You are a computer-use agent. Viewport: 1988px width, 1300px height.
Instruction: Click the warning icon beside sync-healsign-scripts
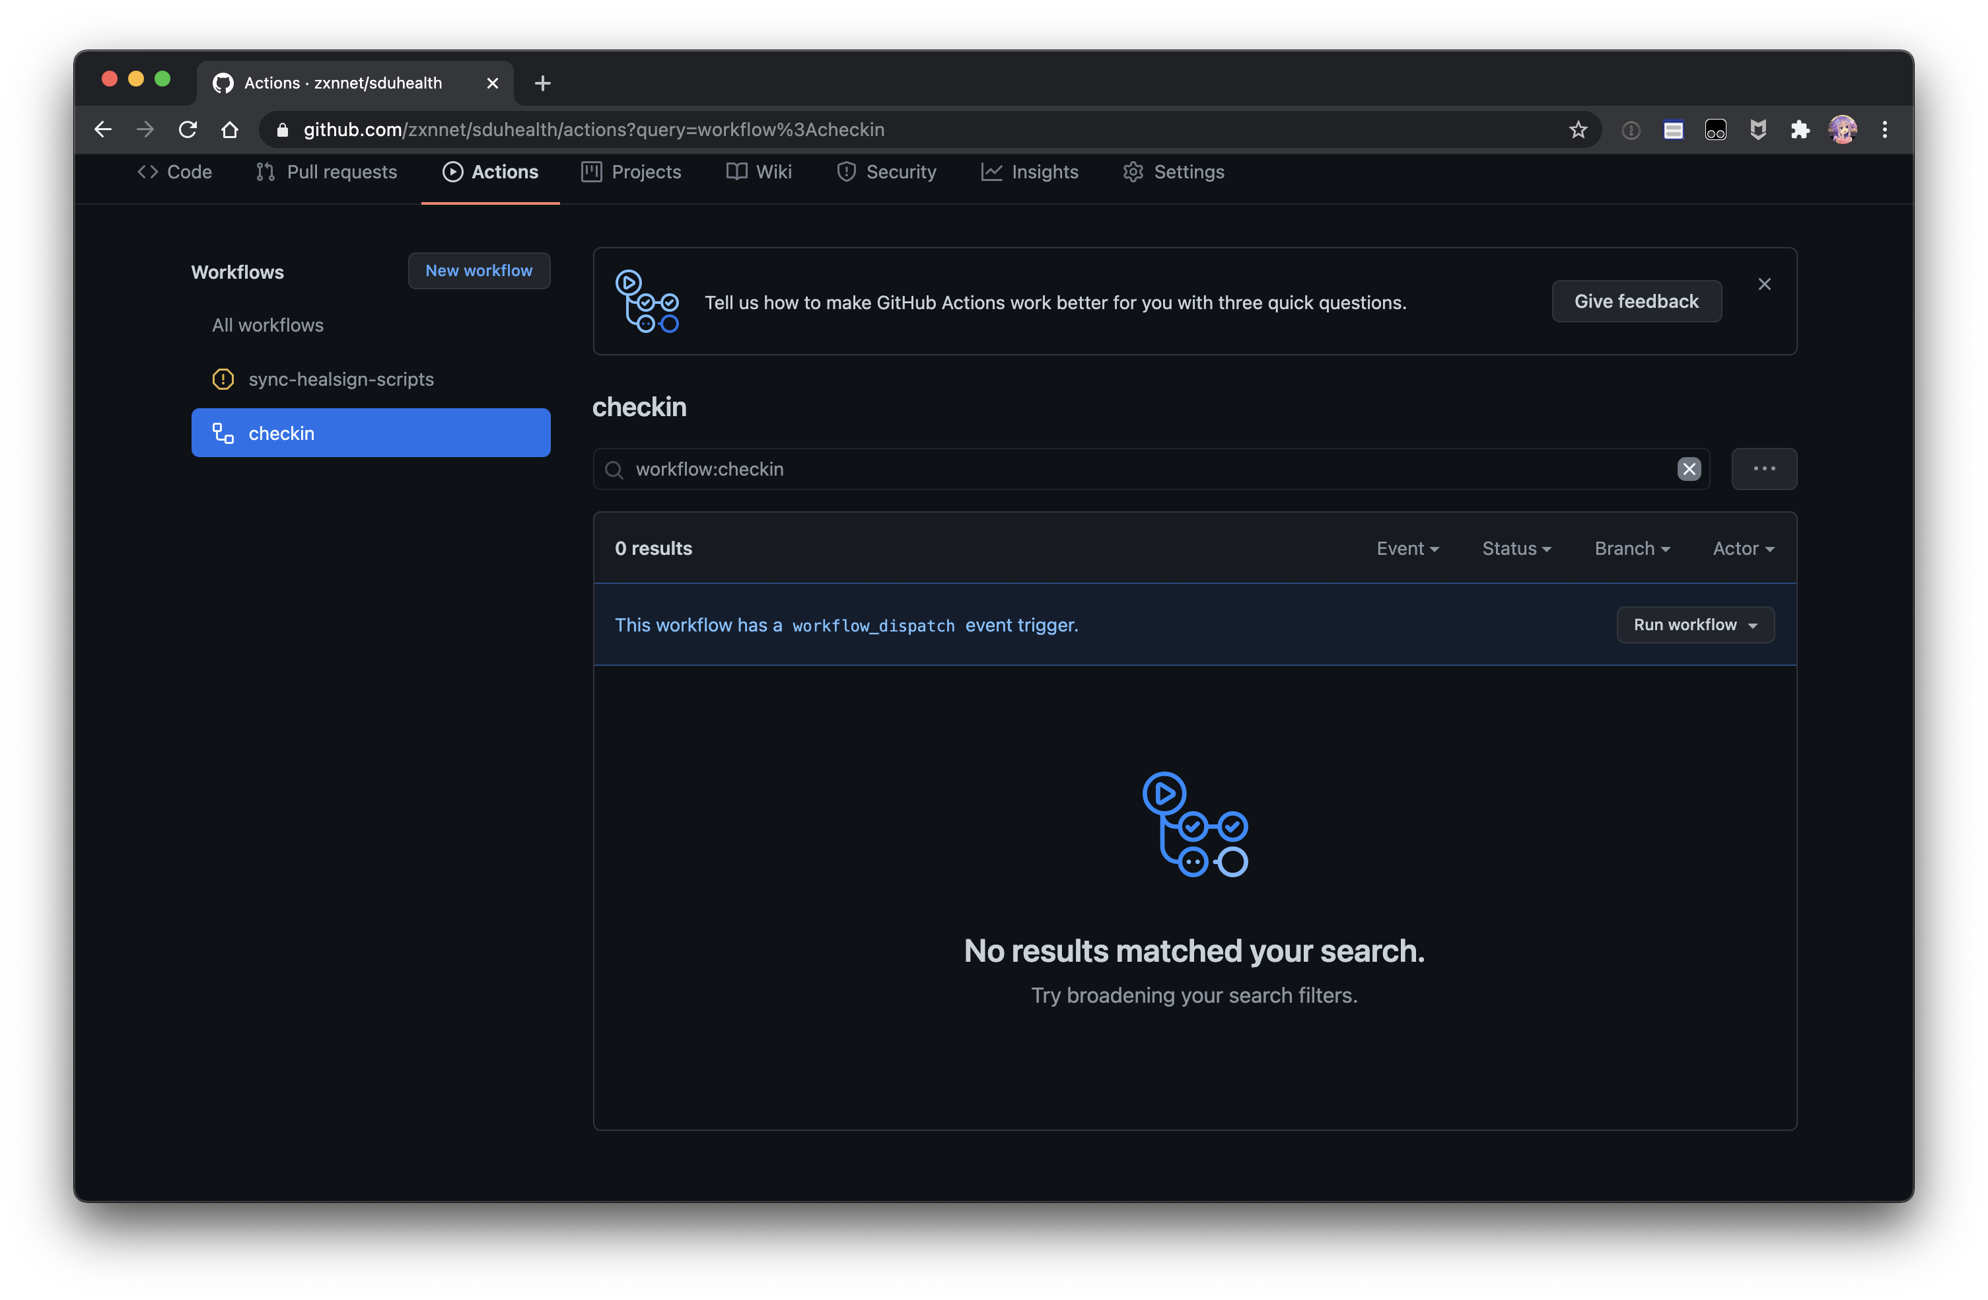(x=222, y=379)
